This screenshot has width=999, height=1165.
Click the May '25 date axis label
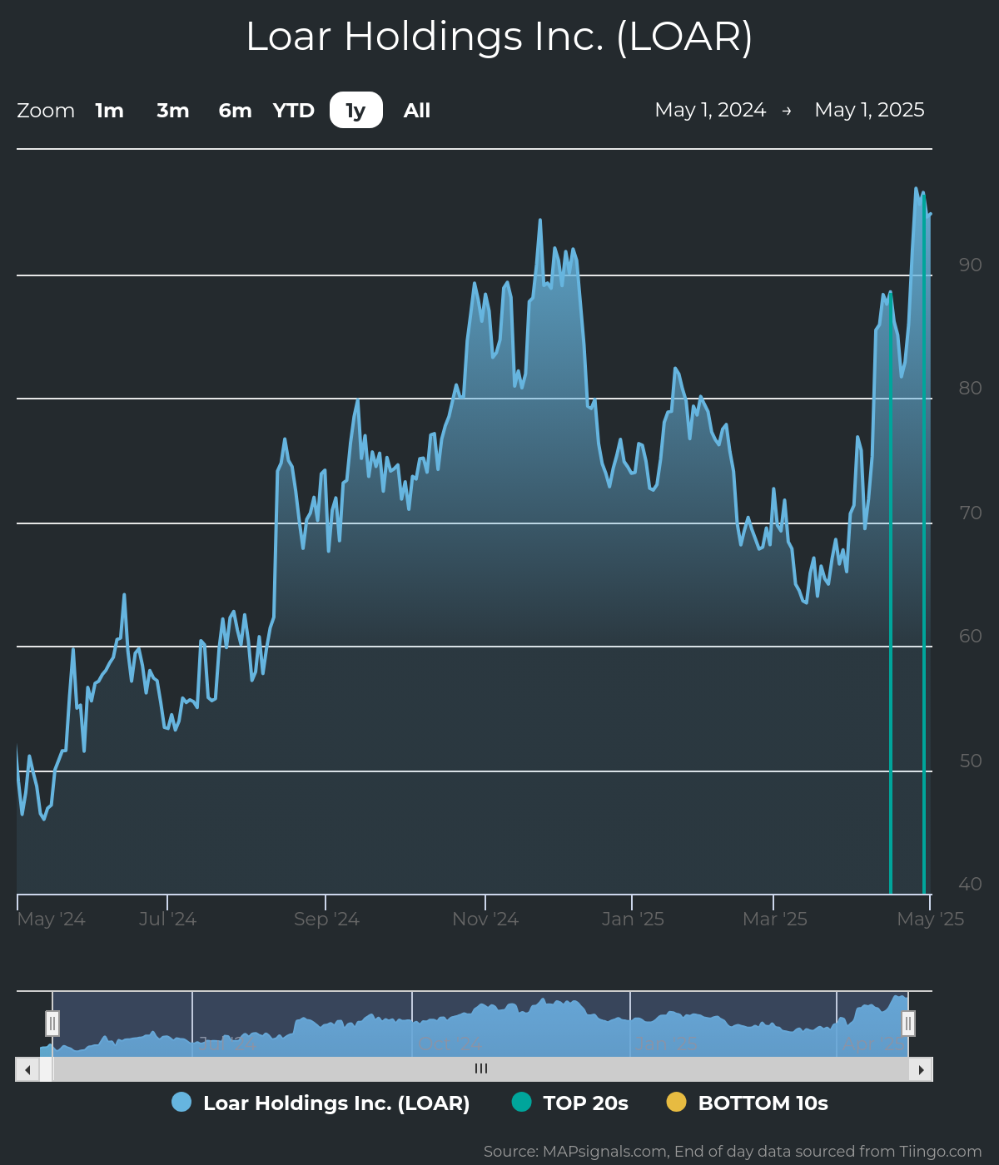[x=931, y=919]
